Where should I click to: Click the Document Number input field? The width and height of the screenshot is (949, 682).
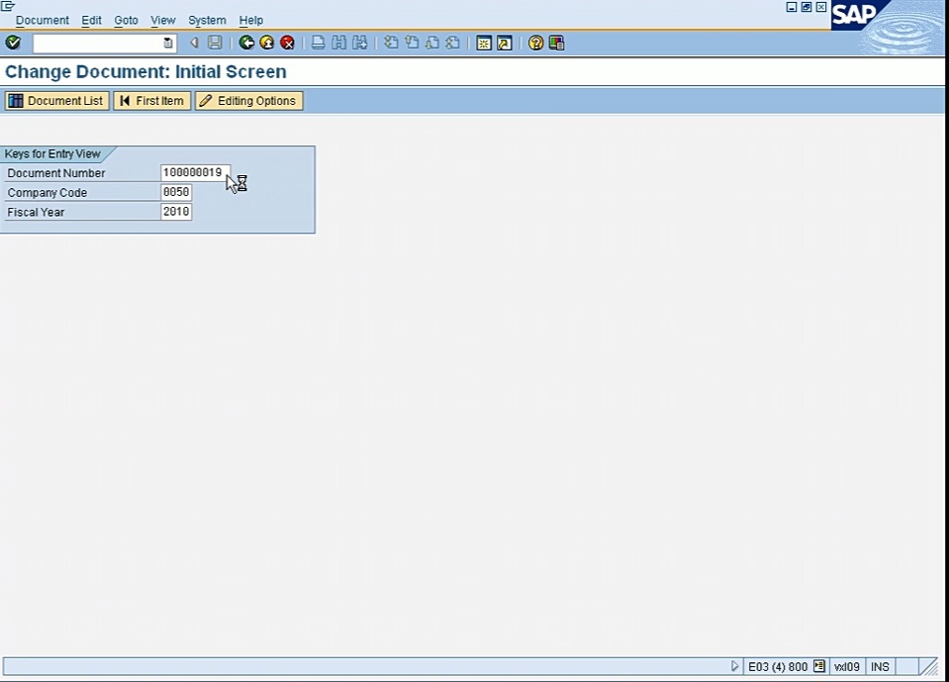pos(195,173)
